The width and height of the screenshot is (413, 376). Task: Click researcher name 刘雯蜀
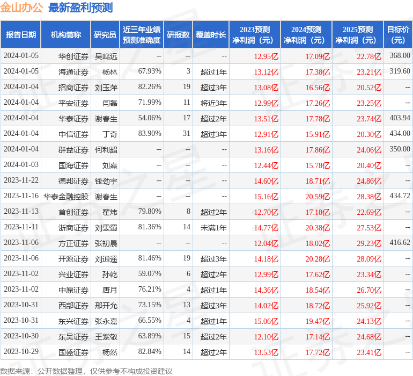tap(106, 227)
